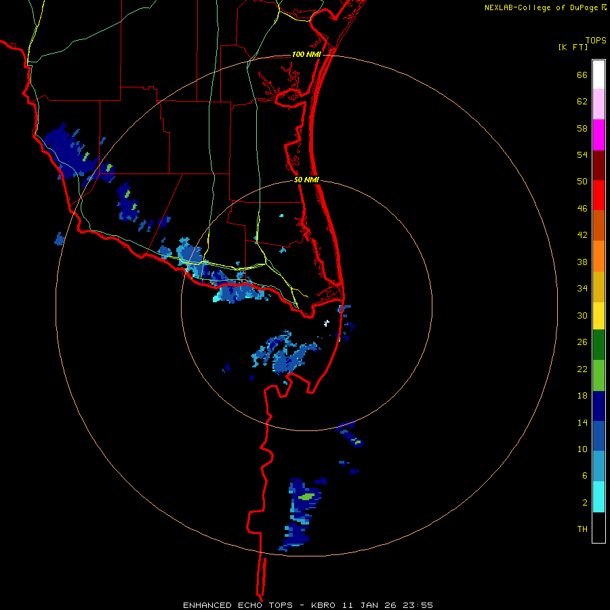Select the dark maroon legend swatch
Image resolution: width=610 pixels, height=610 pixels.
point(598,166)
